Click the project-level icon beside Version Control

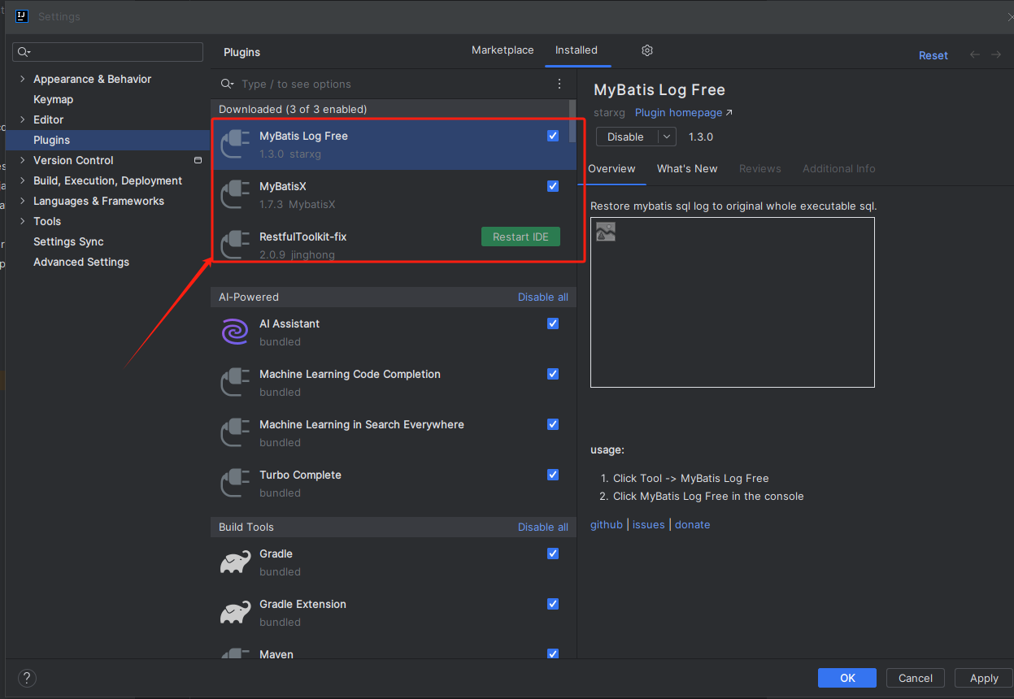[198, 160]
